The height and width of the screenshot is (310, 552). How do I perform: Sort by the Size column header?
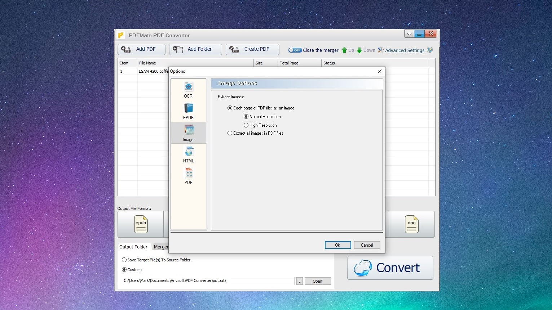tap(265, 63)
